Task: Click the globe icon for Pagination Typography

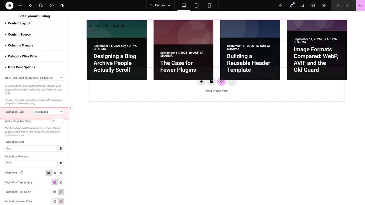Action: click(55, 182)
